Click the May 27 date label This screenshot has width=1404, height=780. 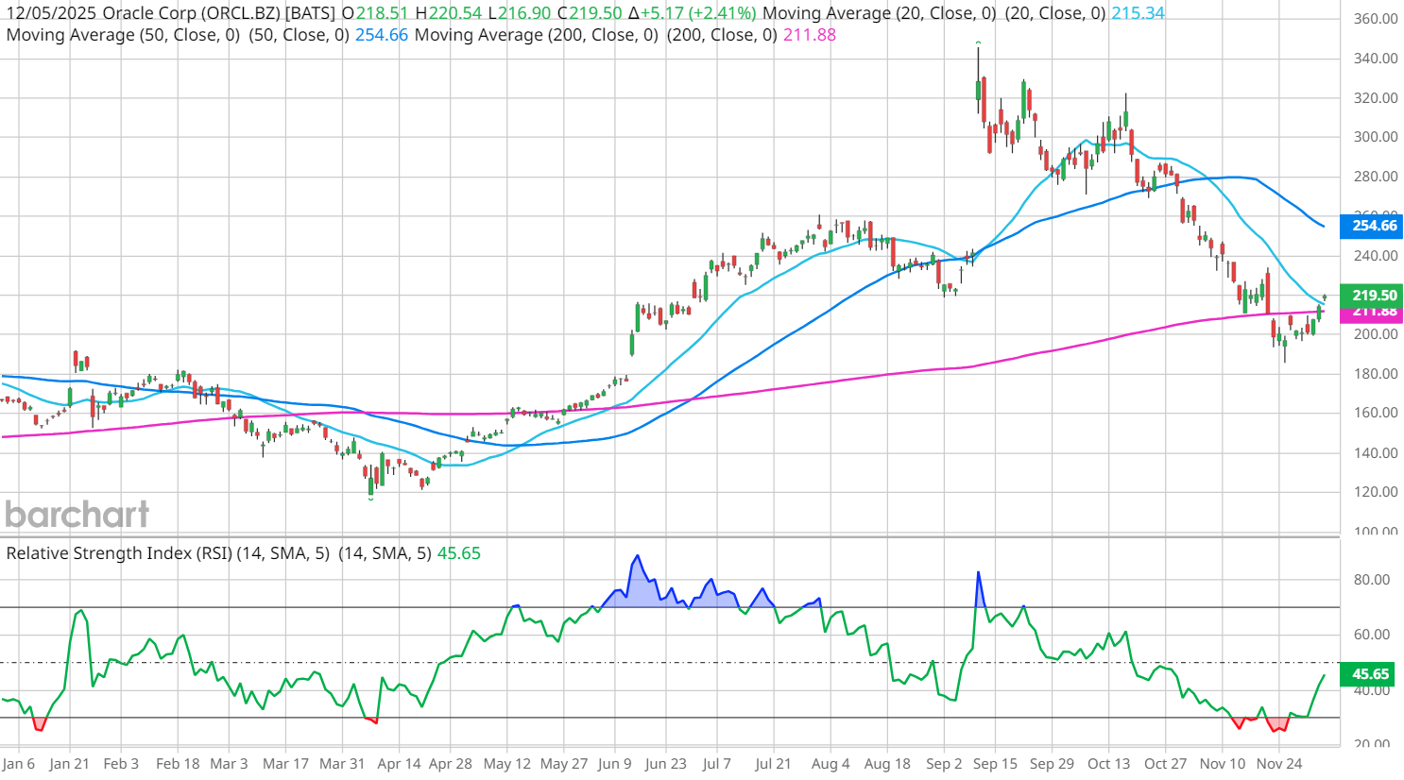tap(564, 764)
